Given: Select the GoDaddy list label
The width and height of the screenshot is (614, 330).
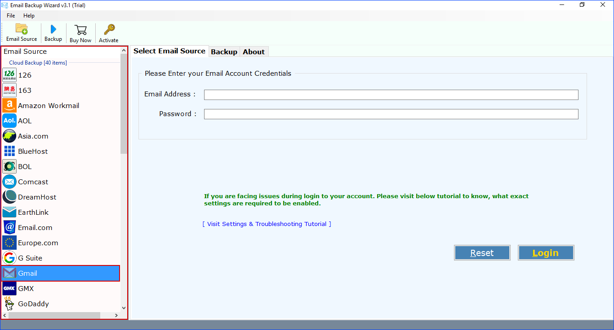Looking at the screenshot, I should (33, 304).
